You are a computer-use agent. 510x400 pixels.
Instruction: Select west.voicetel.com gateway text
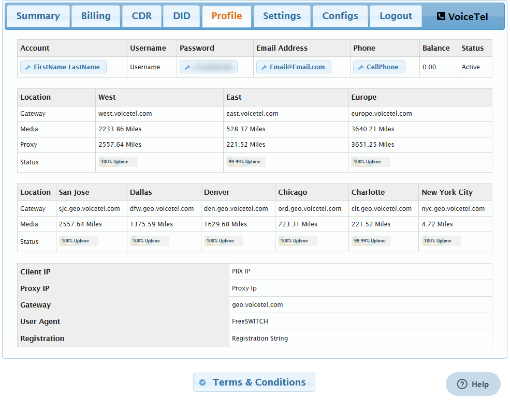pyautogui.click(x=125, y=114)
